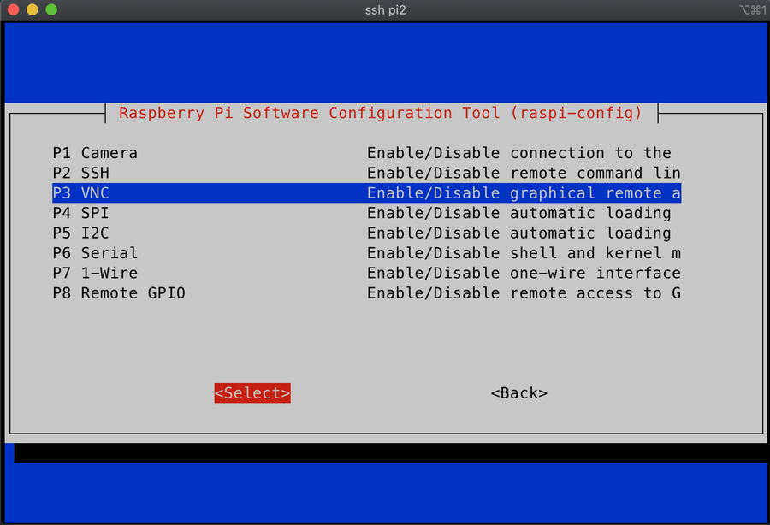Choose the P8 Remote GPIO option
Viewport: 770px width, 525px height.
click(x=366, y=293)
